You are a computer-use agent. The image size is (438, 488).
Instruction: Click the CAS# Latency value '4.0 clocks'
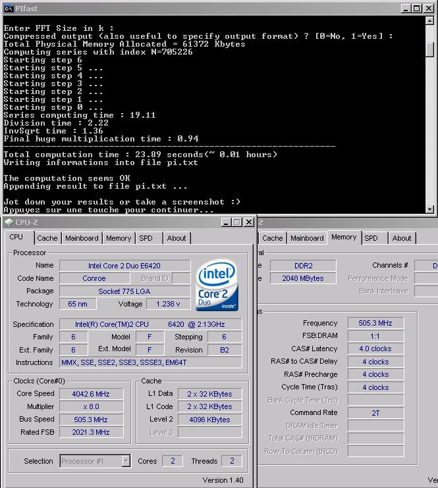[375, 349]
